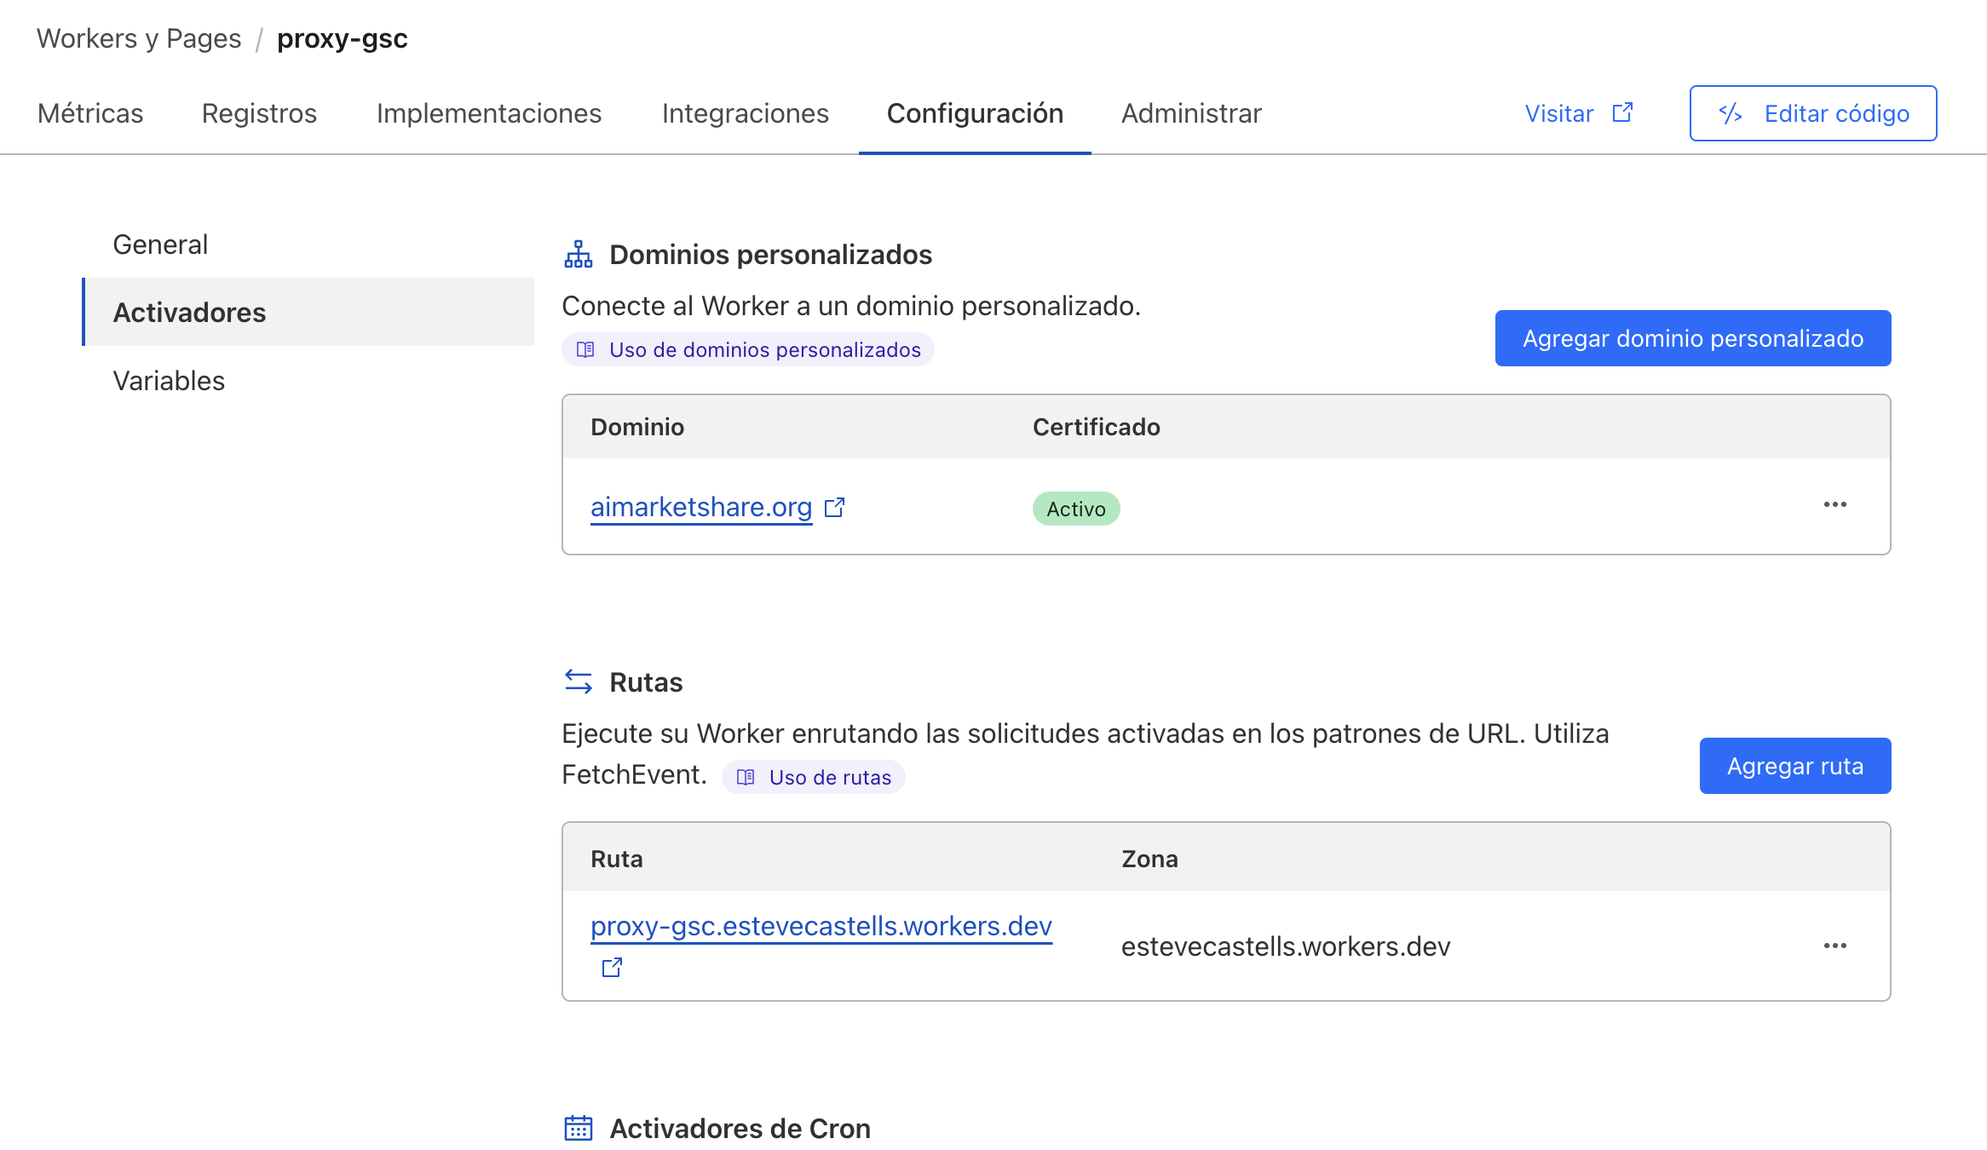
Task: Switch to the Métricas tab
Action: [x=90, y=113]
